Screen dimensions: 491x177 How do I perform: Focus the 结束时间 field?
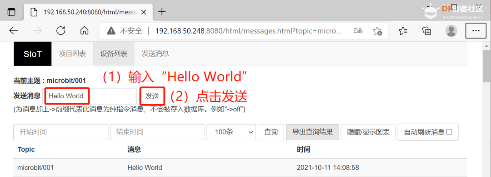pyautogui.click(x=157, y=132)
